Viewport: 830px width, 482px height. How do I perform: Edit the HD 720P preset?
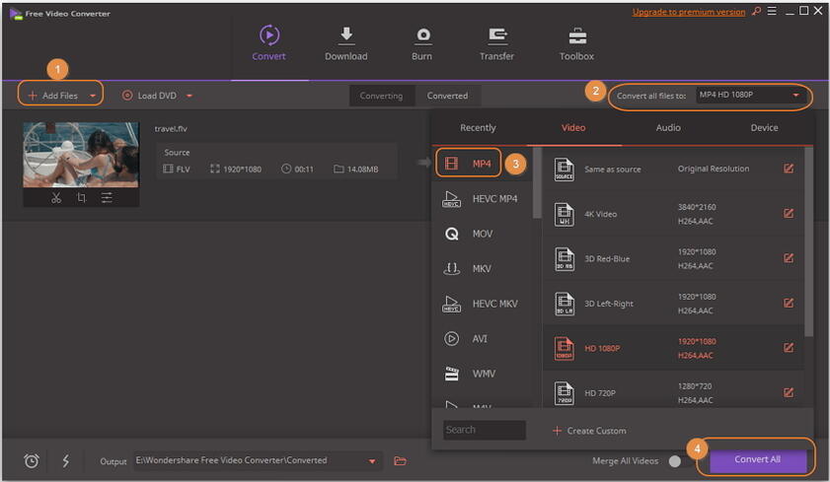coord(789,392)
